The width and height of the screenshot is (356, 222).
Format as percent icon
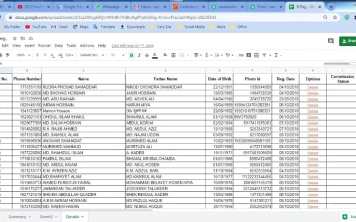(45, 55)
